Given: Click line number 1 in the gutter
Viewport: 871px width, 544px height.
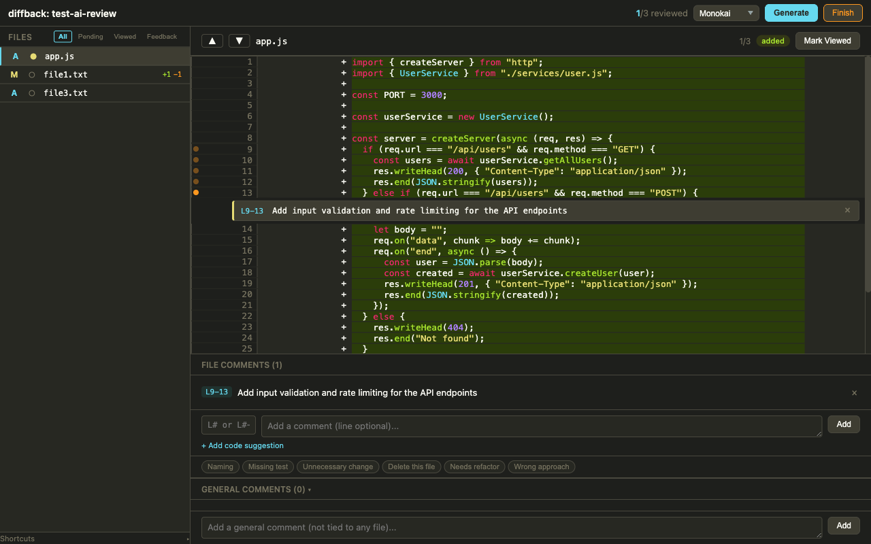Looking at the screenshot, I should pos(250,62).
